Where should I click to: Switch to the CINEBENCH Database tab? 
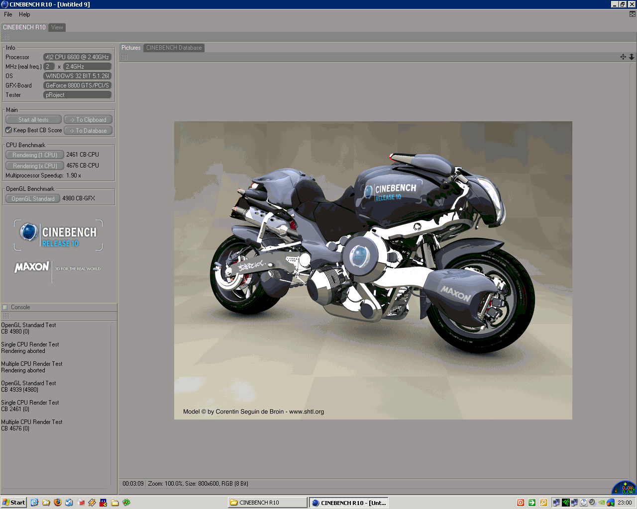click(x=174, y=48)
